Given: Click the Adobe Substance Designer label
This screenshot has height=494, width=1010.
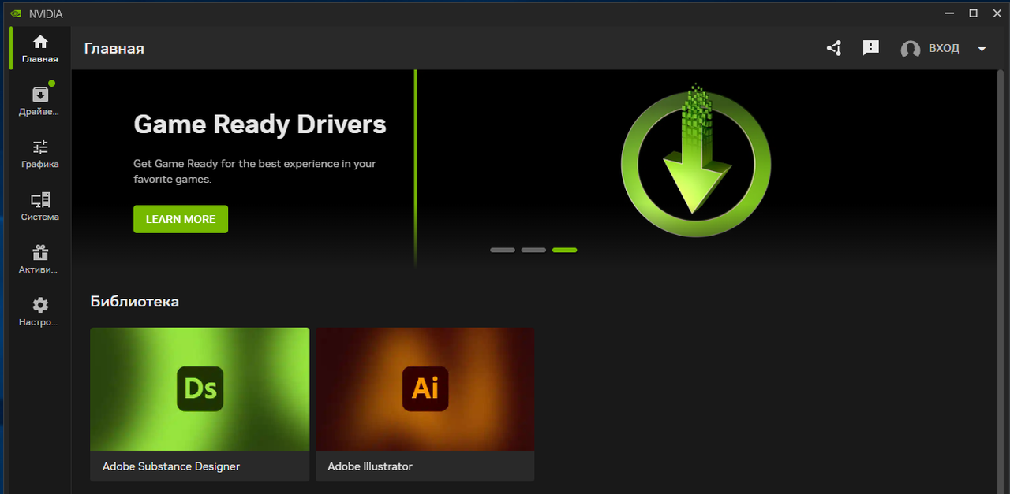Looking at the screenshot, I should 171,466.
